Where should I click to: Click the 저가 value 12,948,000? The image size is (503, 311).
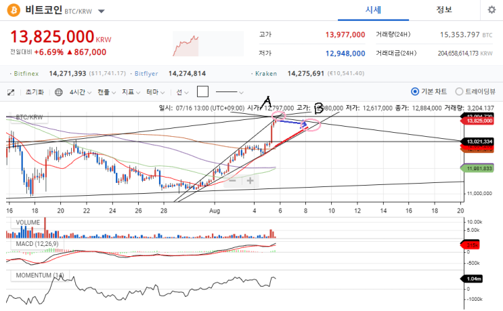coord(345,54)
